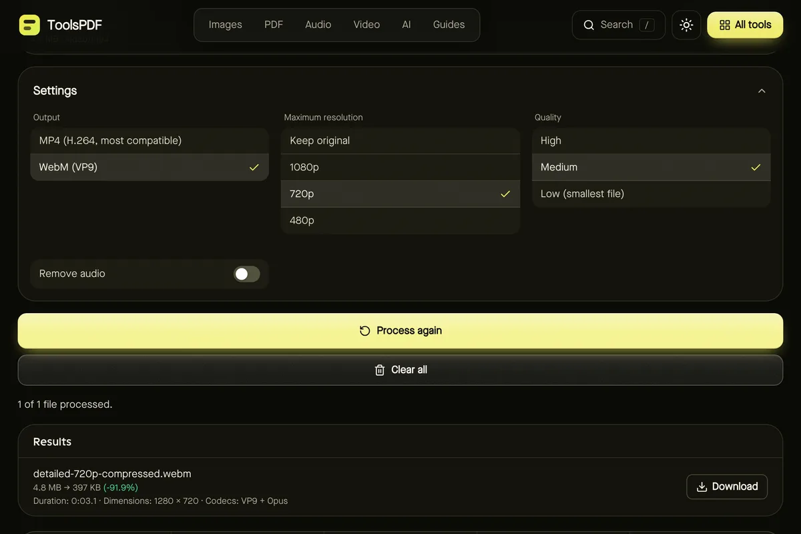
Task: Set quality to Medium
Action: click(651, 168)
